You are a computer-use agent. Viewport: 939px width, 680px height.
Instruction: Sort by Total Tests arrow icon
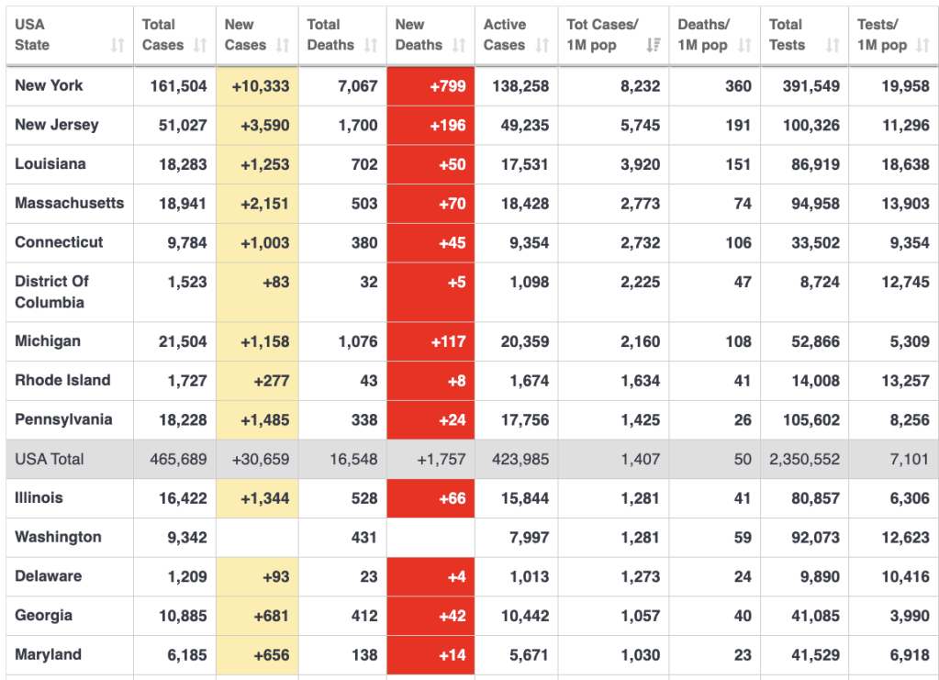pos(833,45)
